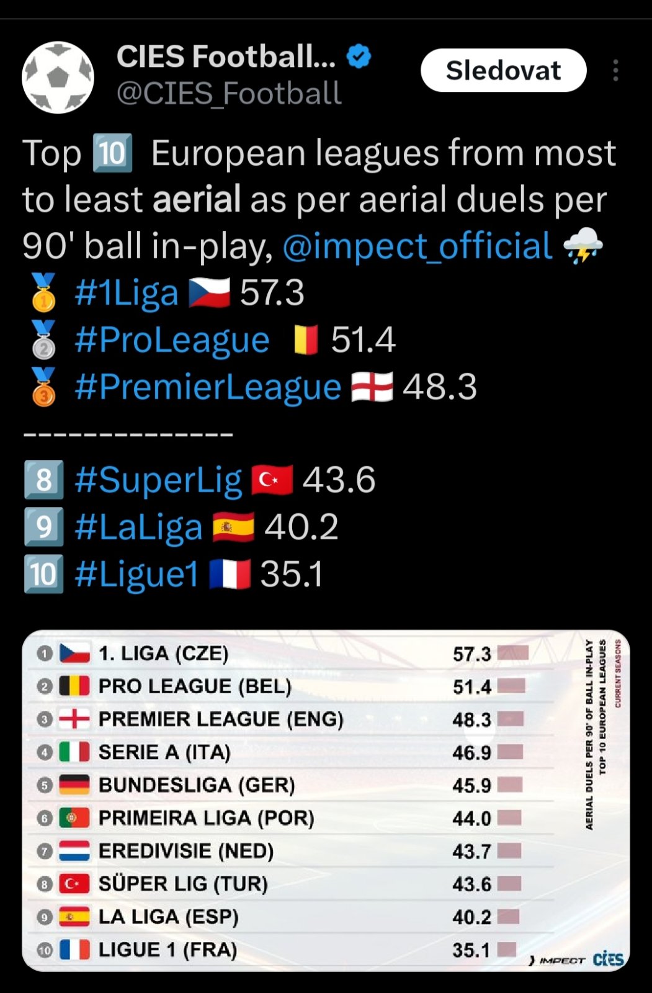Click the keycap 10 emoji after Top
This screenshot has height=993, width=652.
112,153
